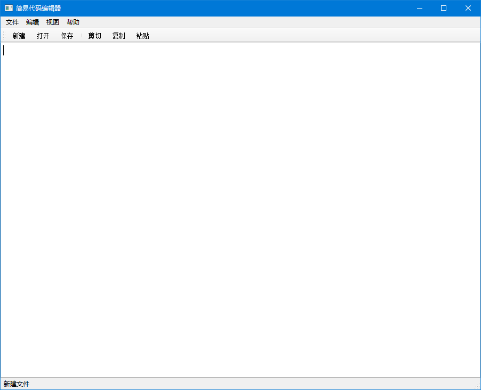Open the 文件 menu
Image resolution: width=481 pixels, height=390 pixels.
click(x=12, y=22)
